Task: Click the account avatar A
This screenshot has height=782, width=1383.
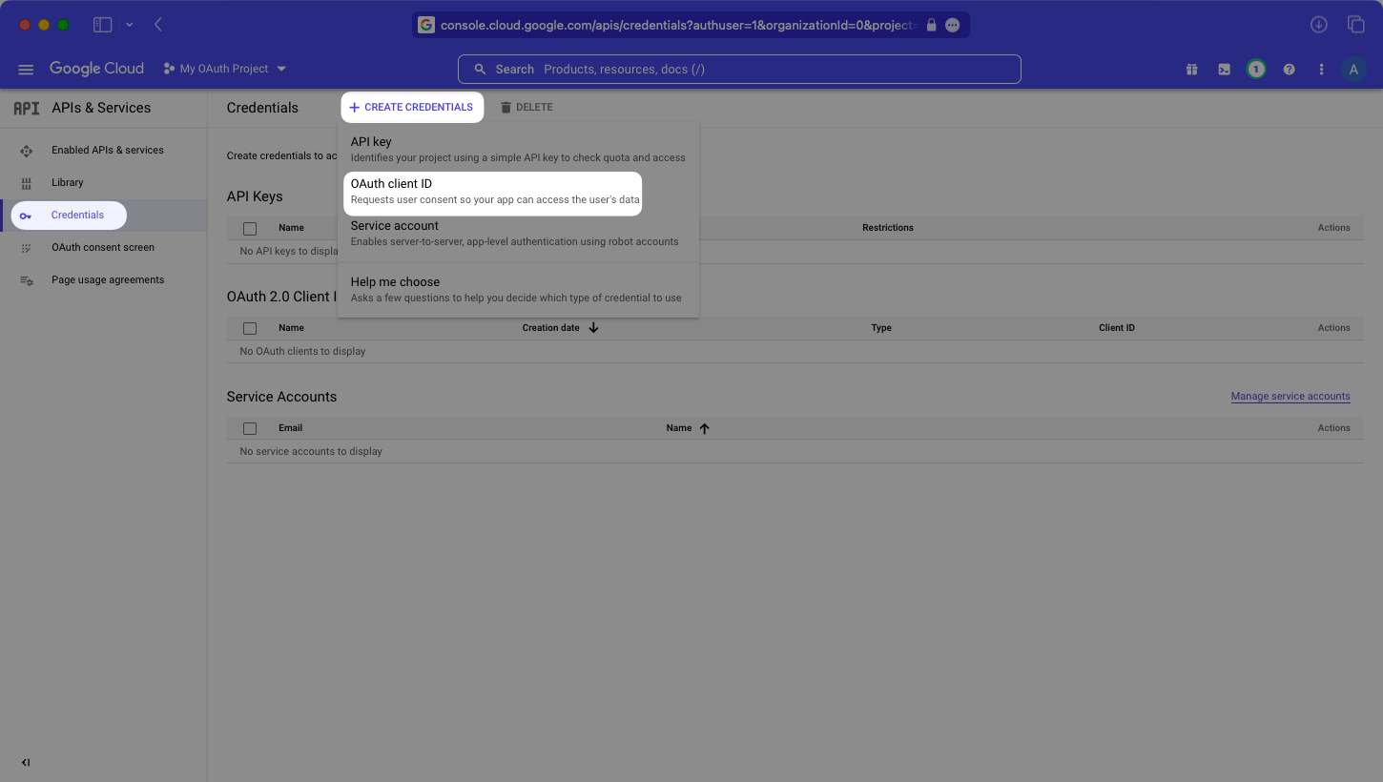Action: pos(1353,69)
